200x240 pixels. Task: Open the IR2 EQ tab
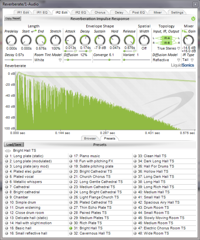click(x=80, y=12)
